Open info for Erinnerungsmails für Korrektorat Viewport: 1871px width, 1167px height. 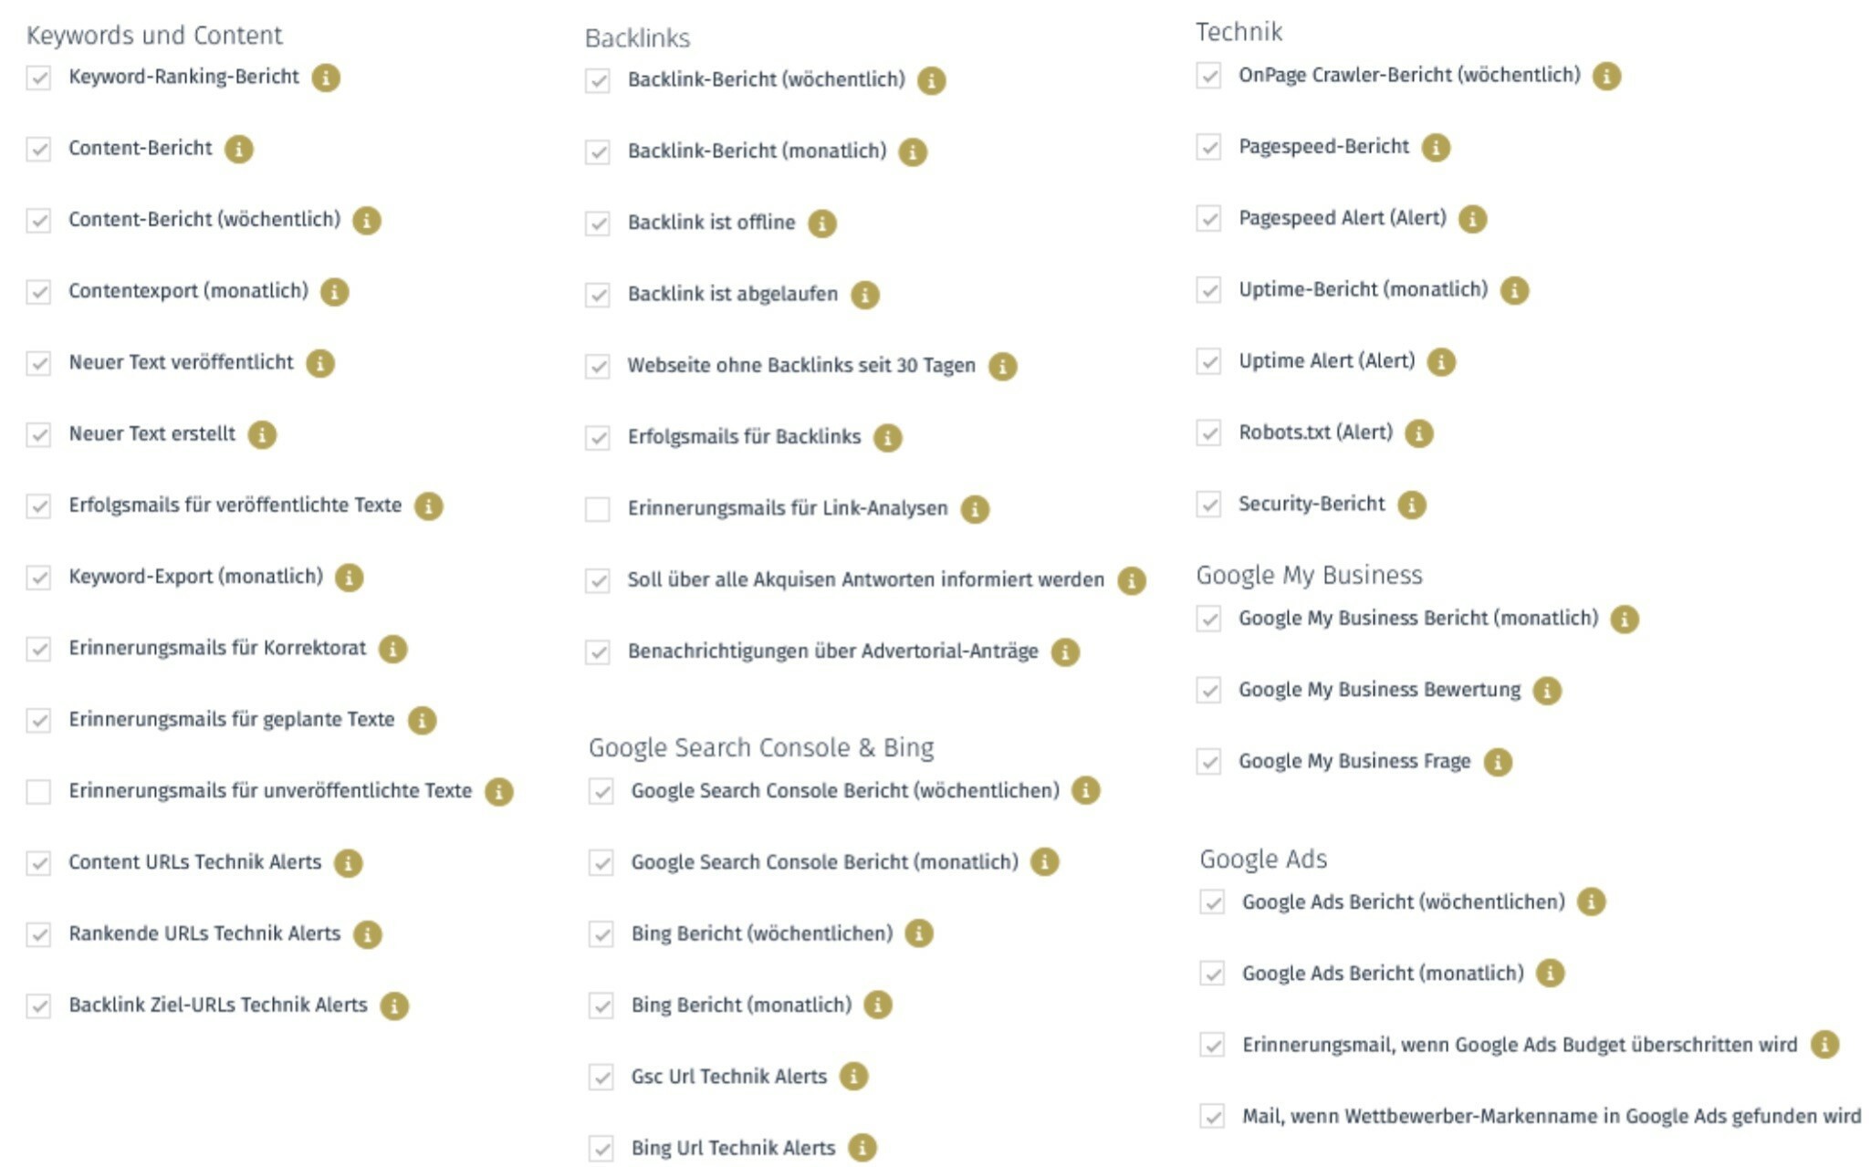pyautogui.click(x=392, y=649)
